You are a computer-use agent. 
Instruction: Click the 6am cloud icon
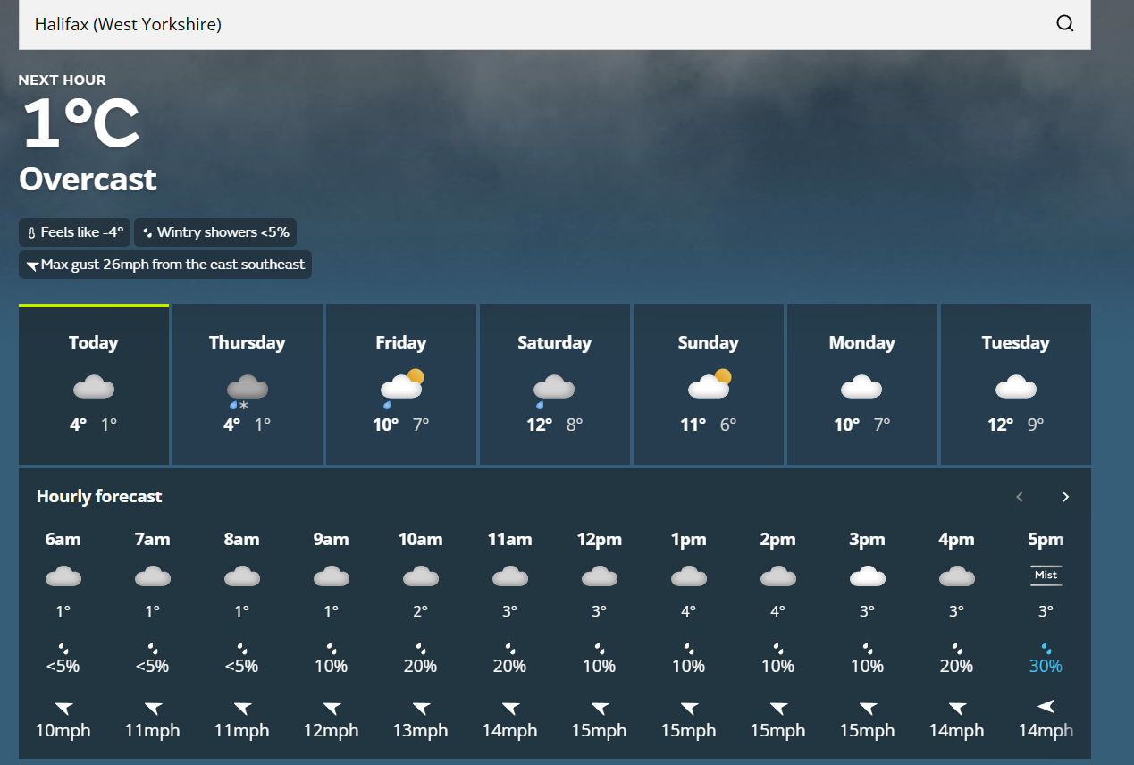(63, 576)
